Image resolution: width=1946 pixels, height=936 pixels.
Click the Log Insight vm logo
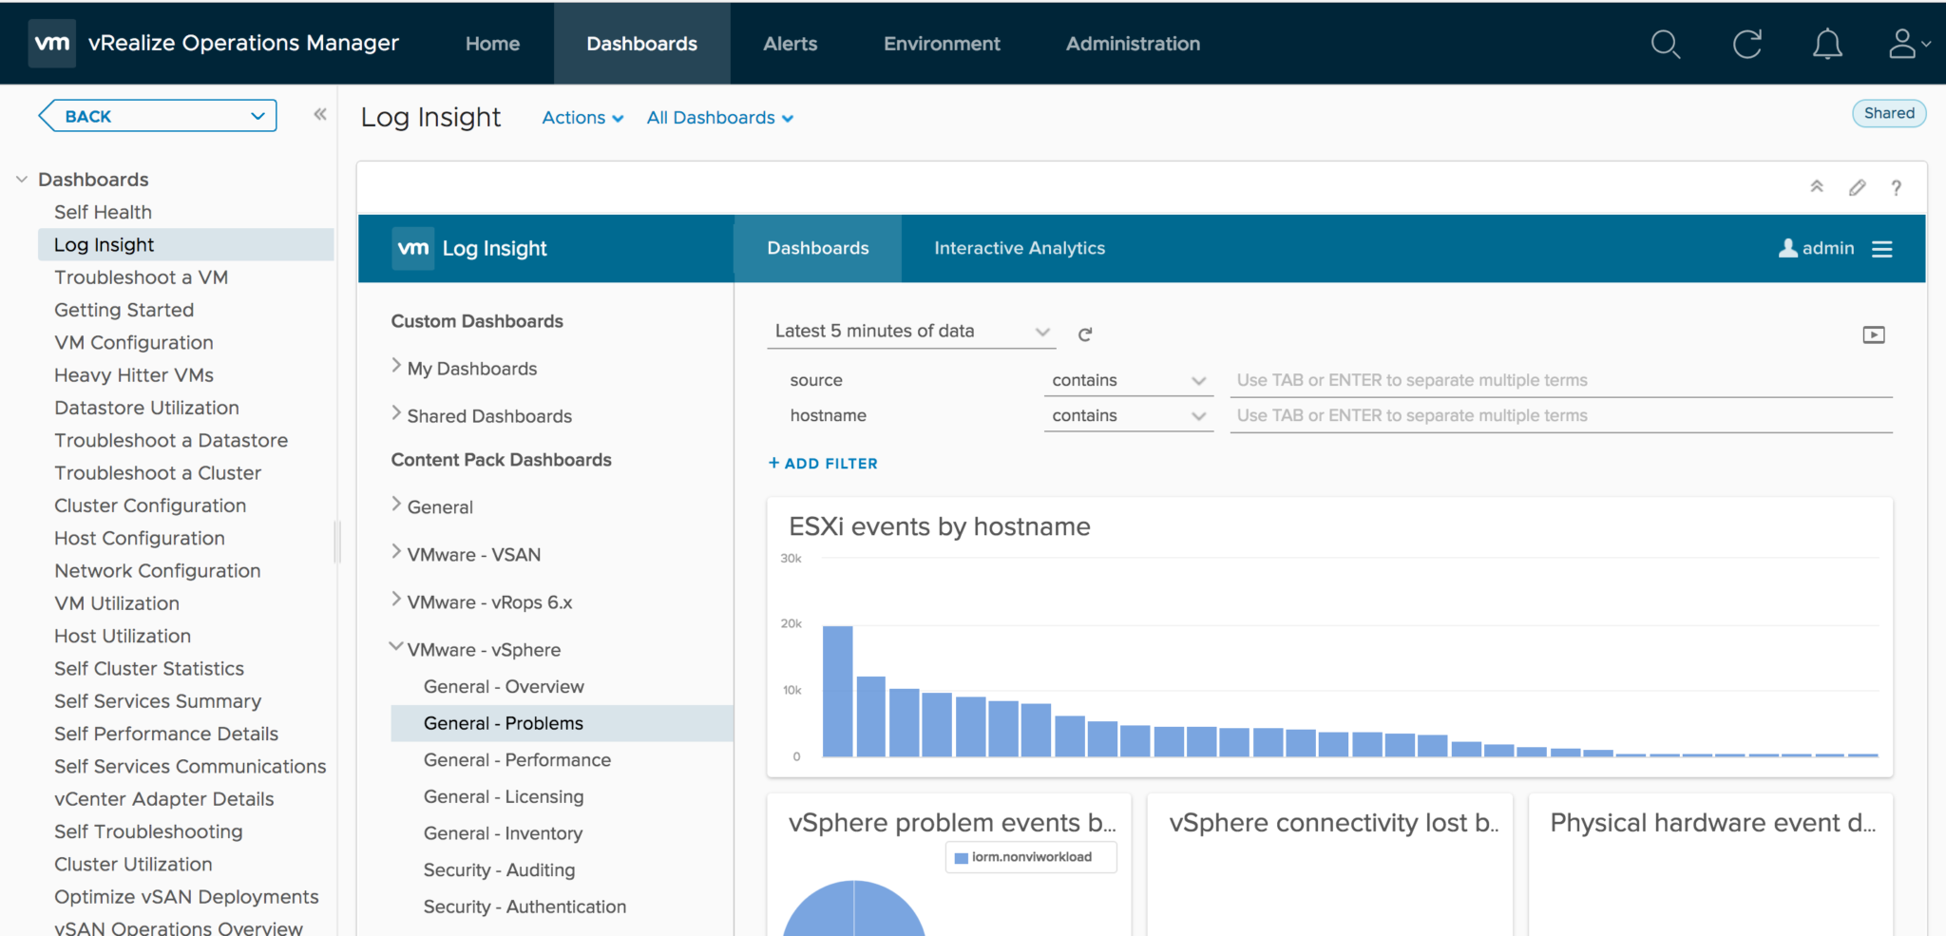(413, 248)
